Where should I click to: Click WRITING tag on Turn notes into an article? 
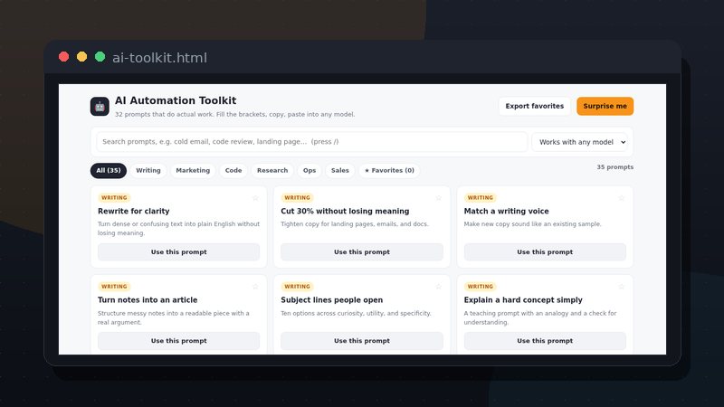click(114, 287)
